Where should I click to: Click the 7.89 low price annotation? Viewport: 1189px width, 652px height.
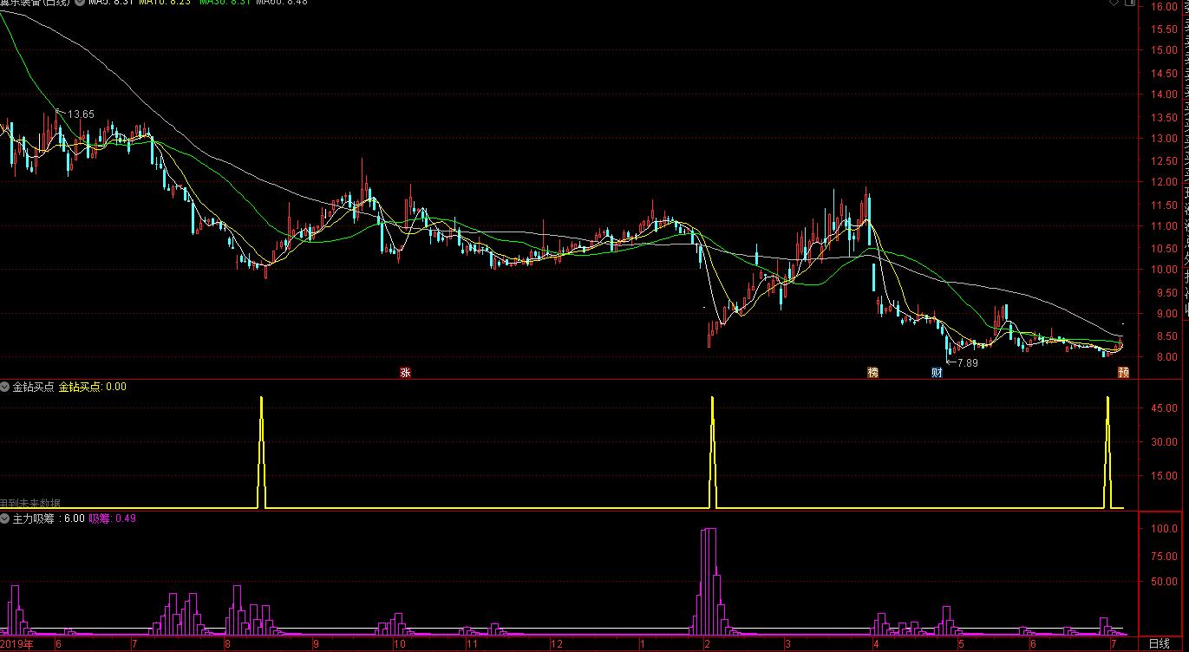pos(966,362)
